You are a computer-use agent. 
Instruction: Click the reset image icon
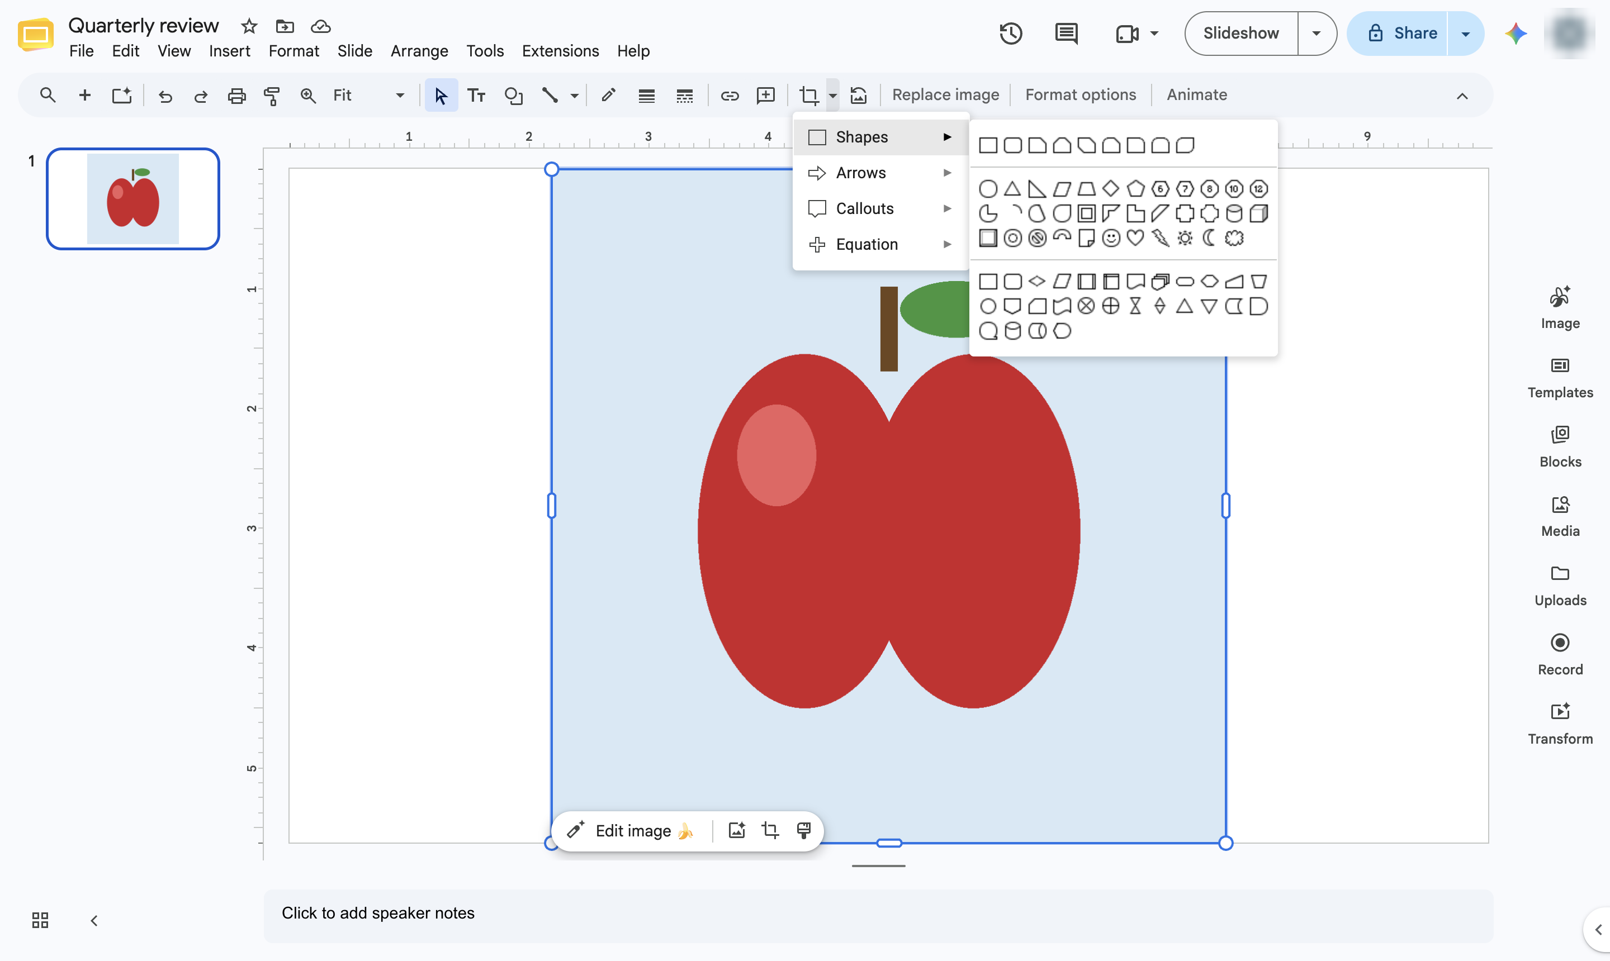859,95
